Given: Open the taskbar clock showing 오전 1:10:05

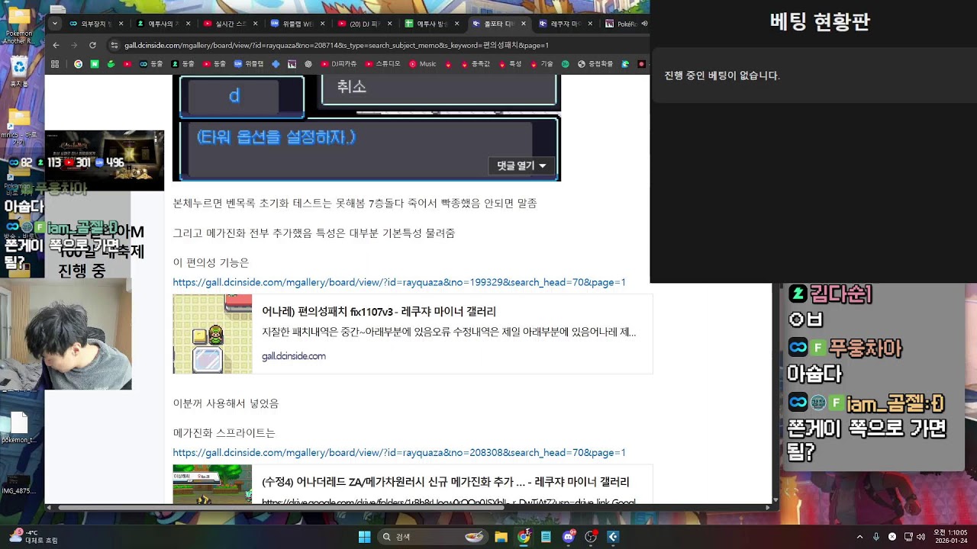Looking at the screenshot, I should (x=950, y=537).
